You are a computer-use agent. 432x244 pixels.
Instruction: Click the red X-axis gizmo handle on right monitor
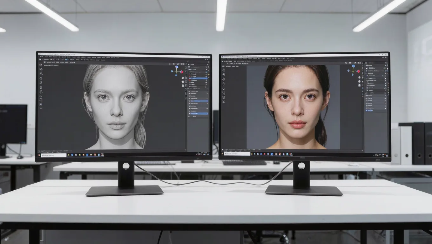[359, 71]
